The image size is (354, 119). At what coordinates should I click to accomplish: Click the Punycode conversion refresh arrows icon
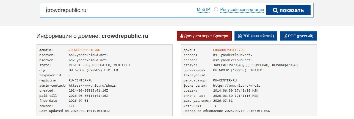216,10
